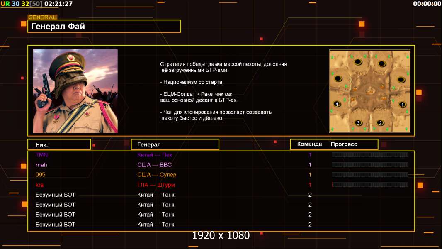Click the 'Национализм со старта' tip
Screen dimensions: 442x249
pos(192,82)
